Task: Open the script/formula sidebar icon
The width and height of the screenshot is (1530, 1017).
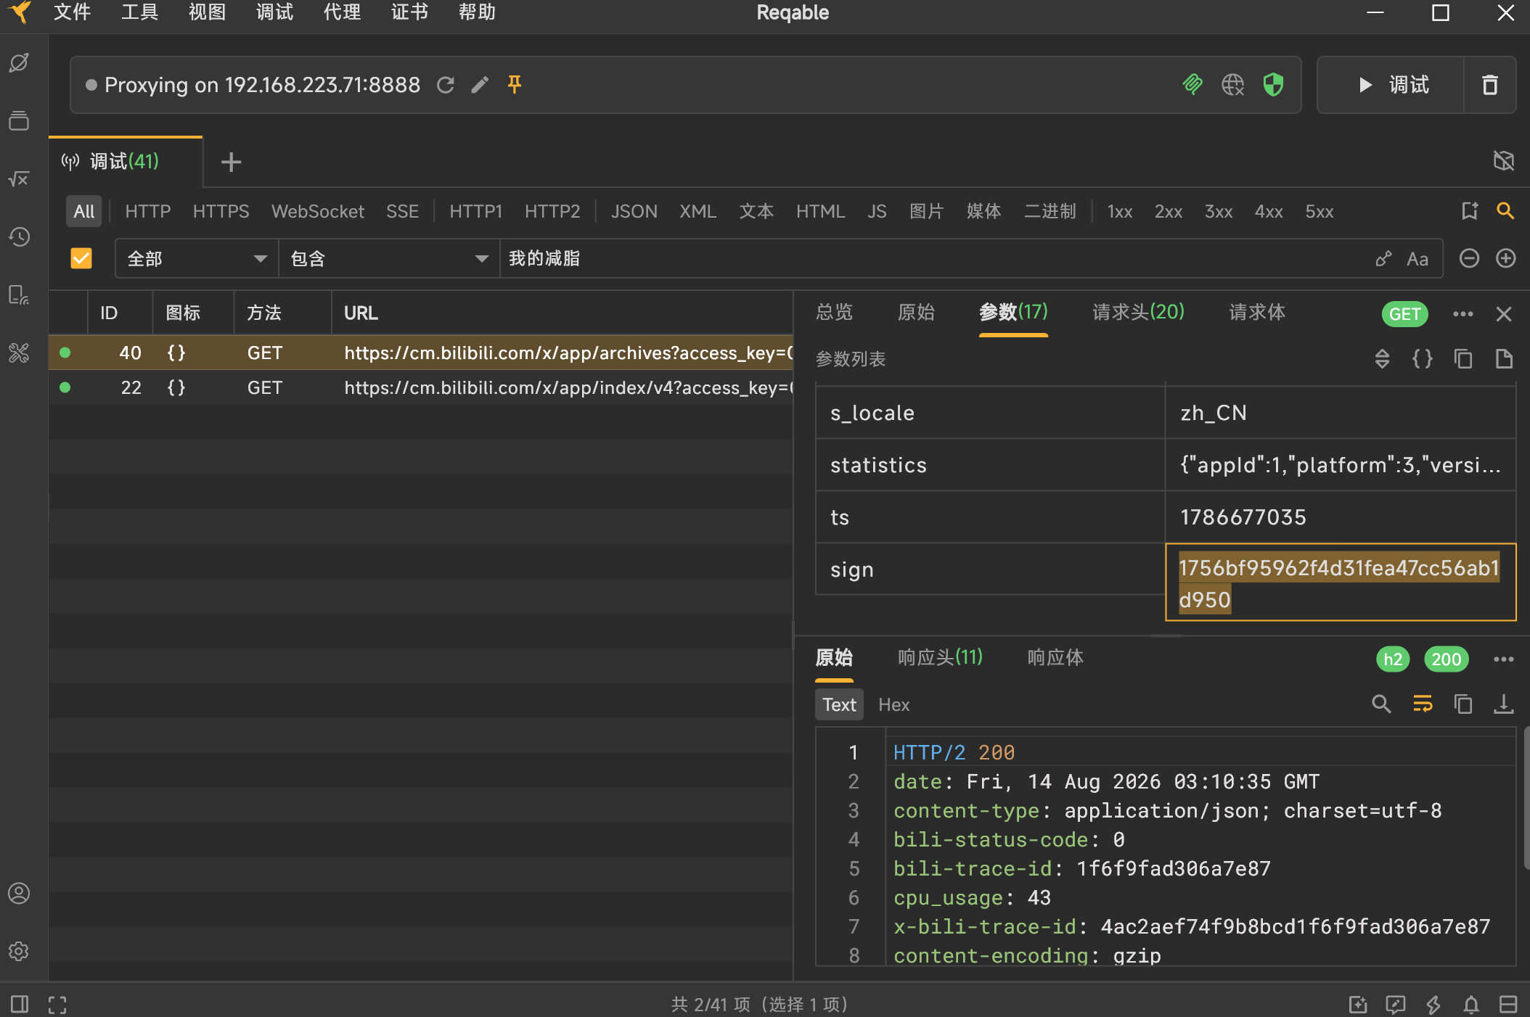Action: (19, 178)
